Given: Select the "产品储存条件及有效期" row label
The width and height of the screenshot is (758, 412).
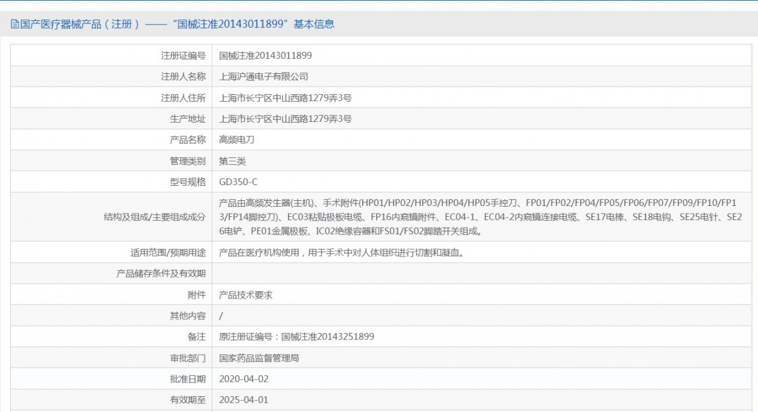Looking at the screenshot, I should 161,274.
